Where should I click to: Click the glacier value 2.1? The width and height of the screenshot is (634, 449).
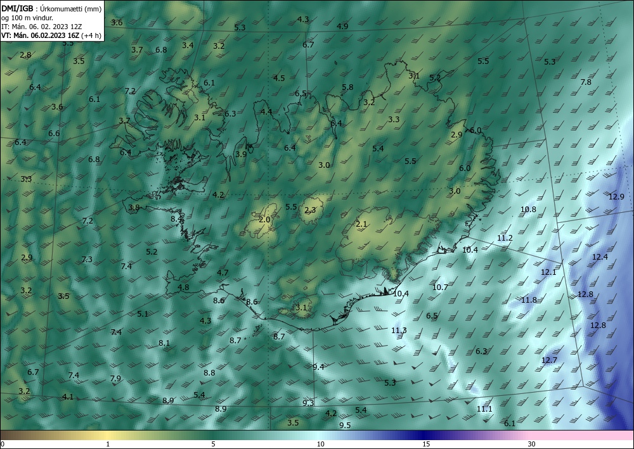(361, 224)
